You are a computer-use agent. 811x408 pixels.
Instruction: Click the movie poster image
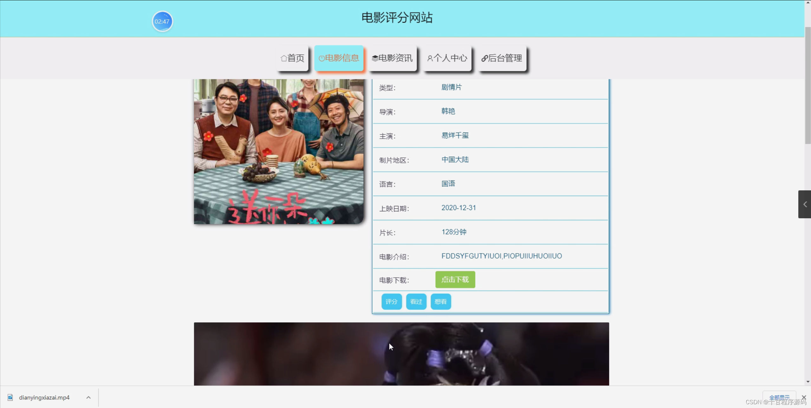pos(279,151)
